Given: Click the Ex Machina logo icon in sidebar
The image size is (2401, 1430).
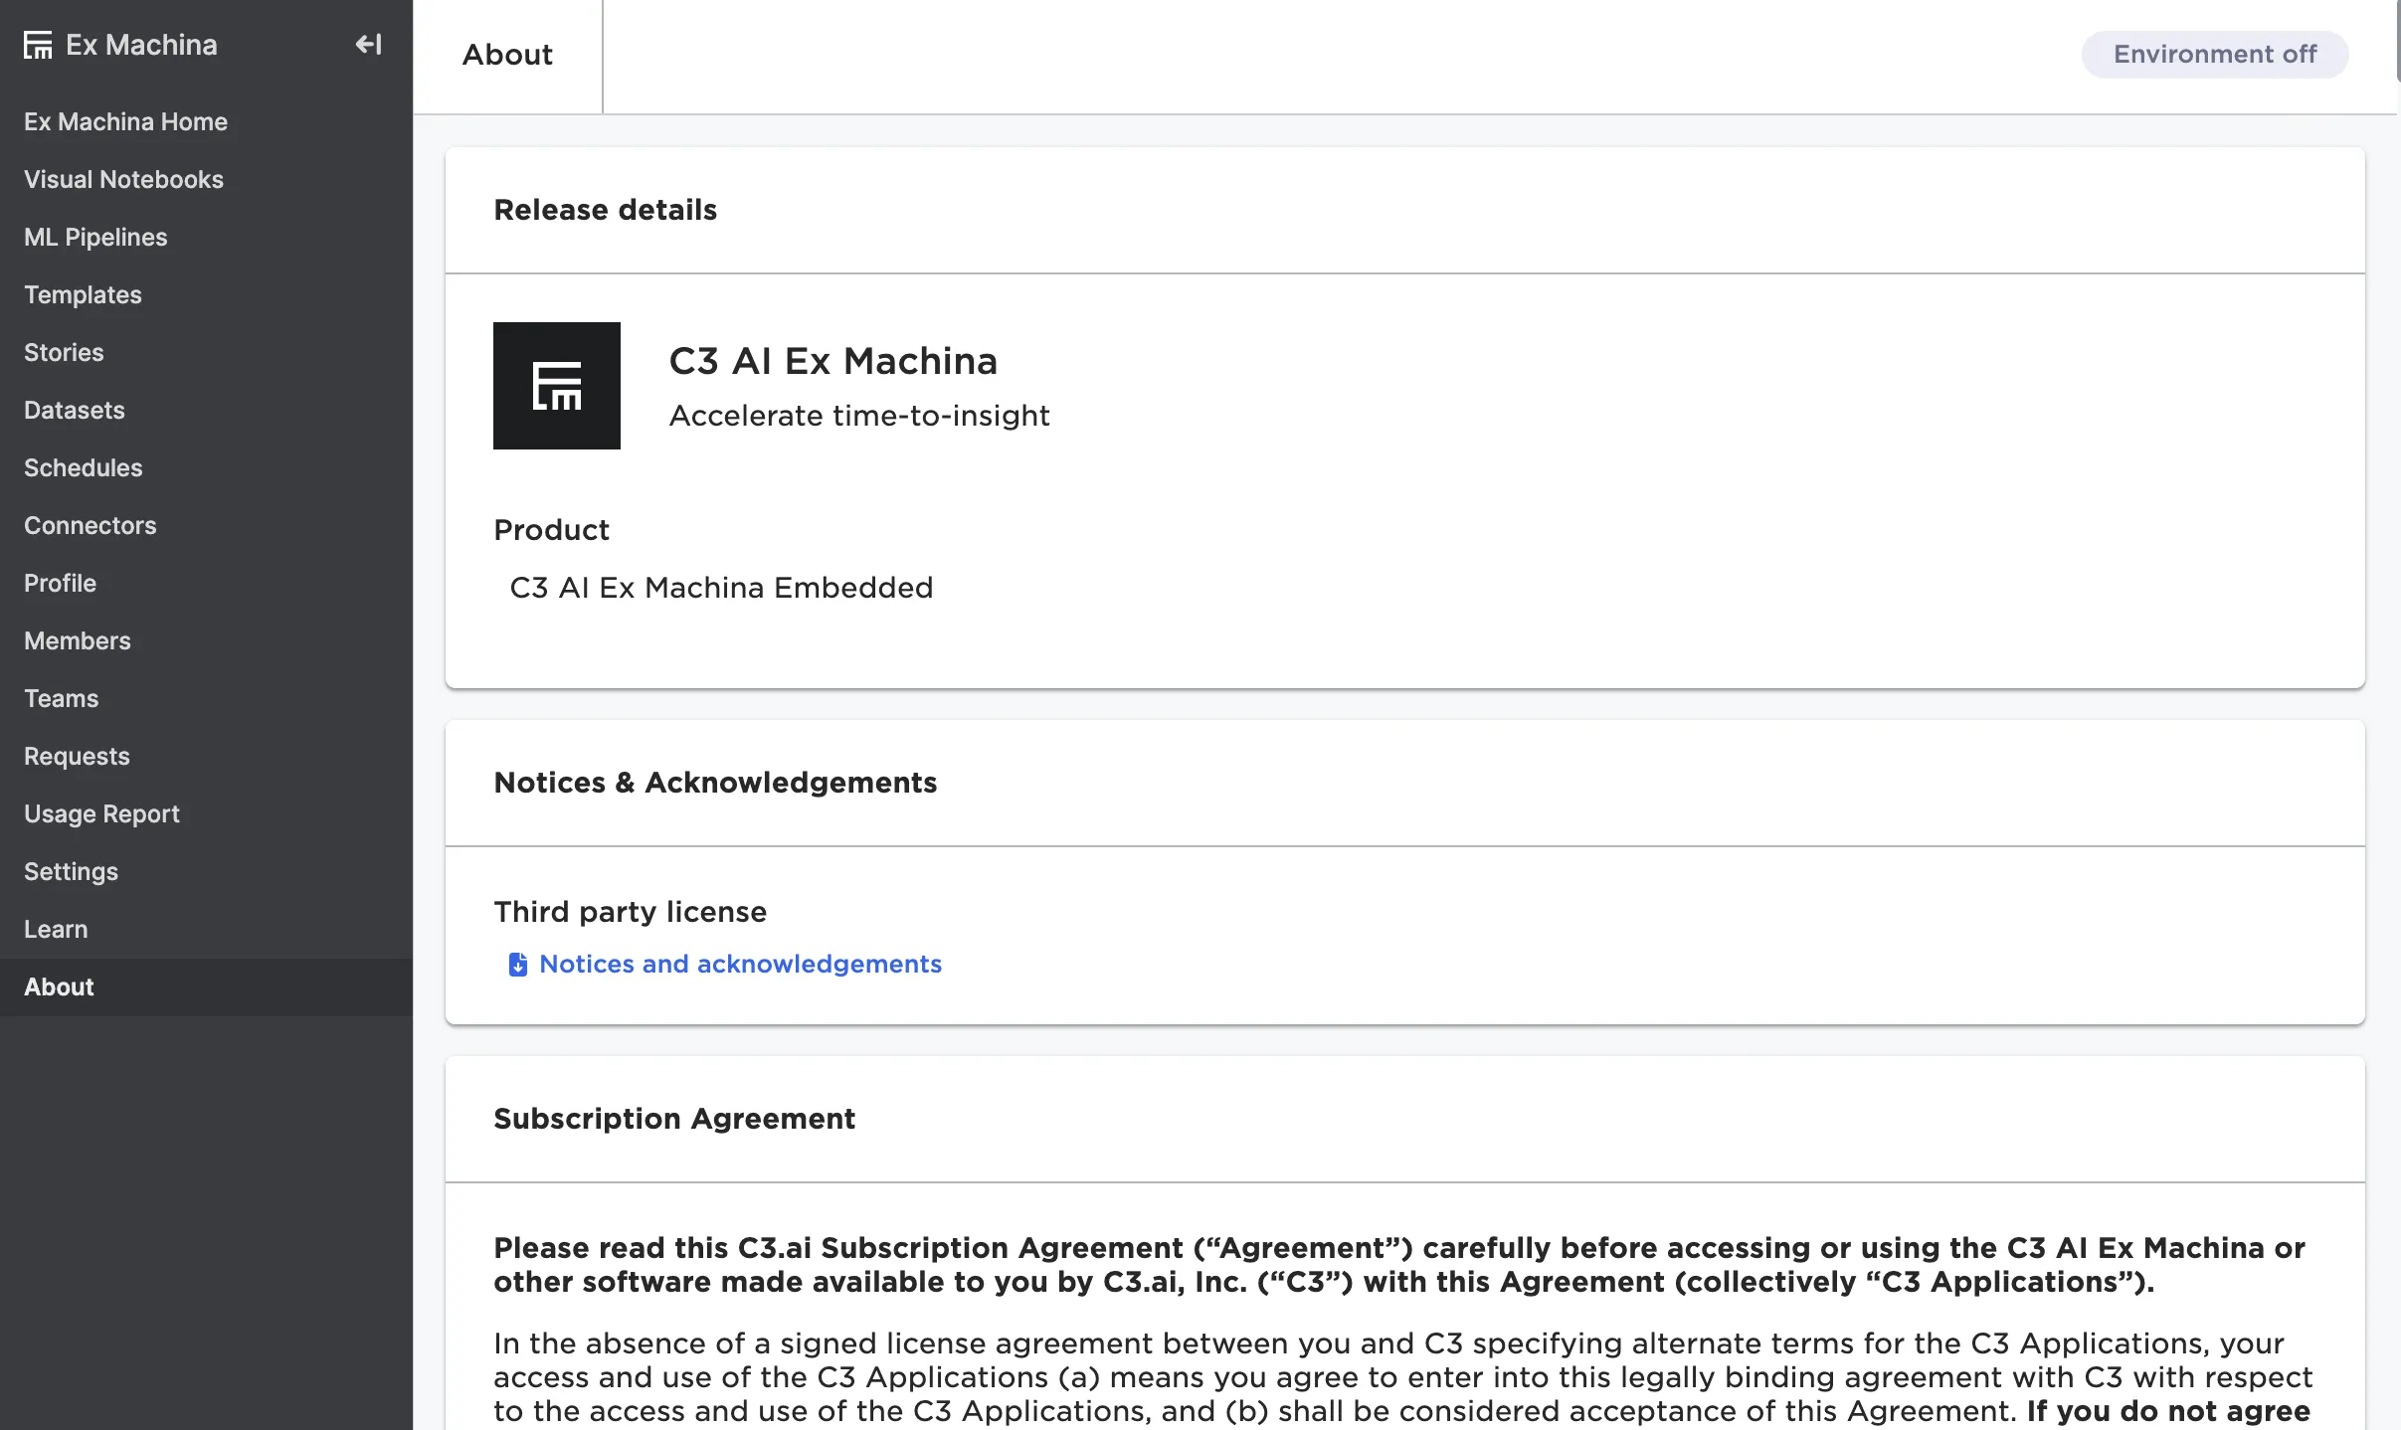Looking at the screenshot, I should click(x=38, y=45).
